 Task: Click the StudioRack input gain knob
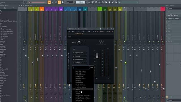pos(79,42)
